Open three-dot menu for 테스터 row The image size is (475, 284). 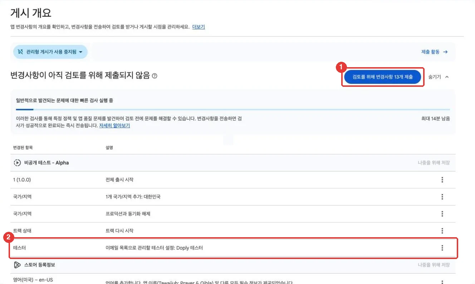(x=442, y=248)
